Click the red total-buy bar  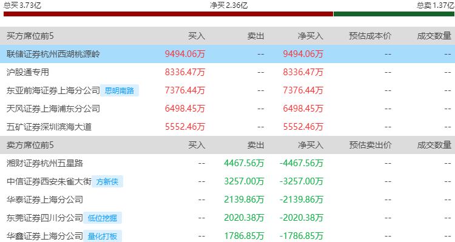(168, 14)
